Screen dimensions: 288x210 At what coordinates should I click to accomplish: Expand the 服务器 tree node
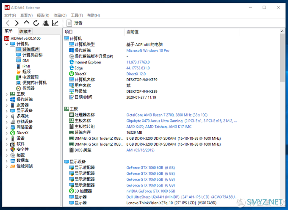(7, 105)
